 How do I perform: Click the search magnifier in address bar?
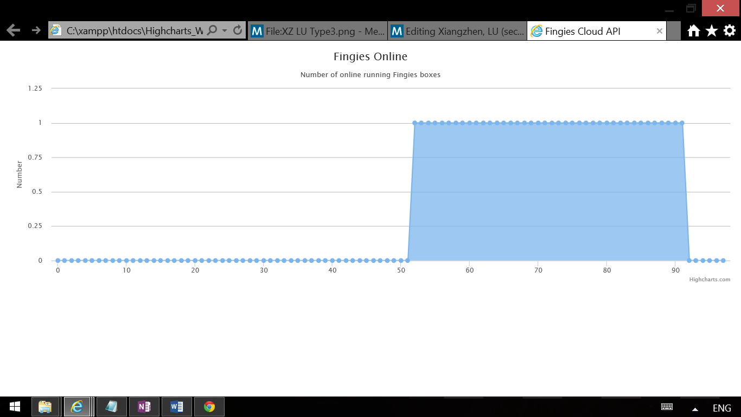point(212,30)
